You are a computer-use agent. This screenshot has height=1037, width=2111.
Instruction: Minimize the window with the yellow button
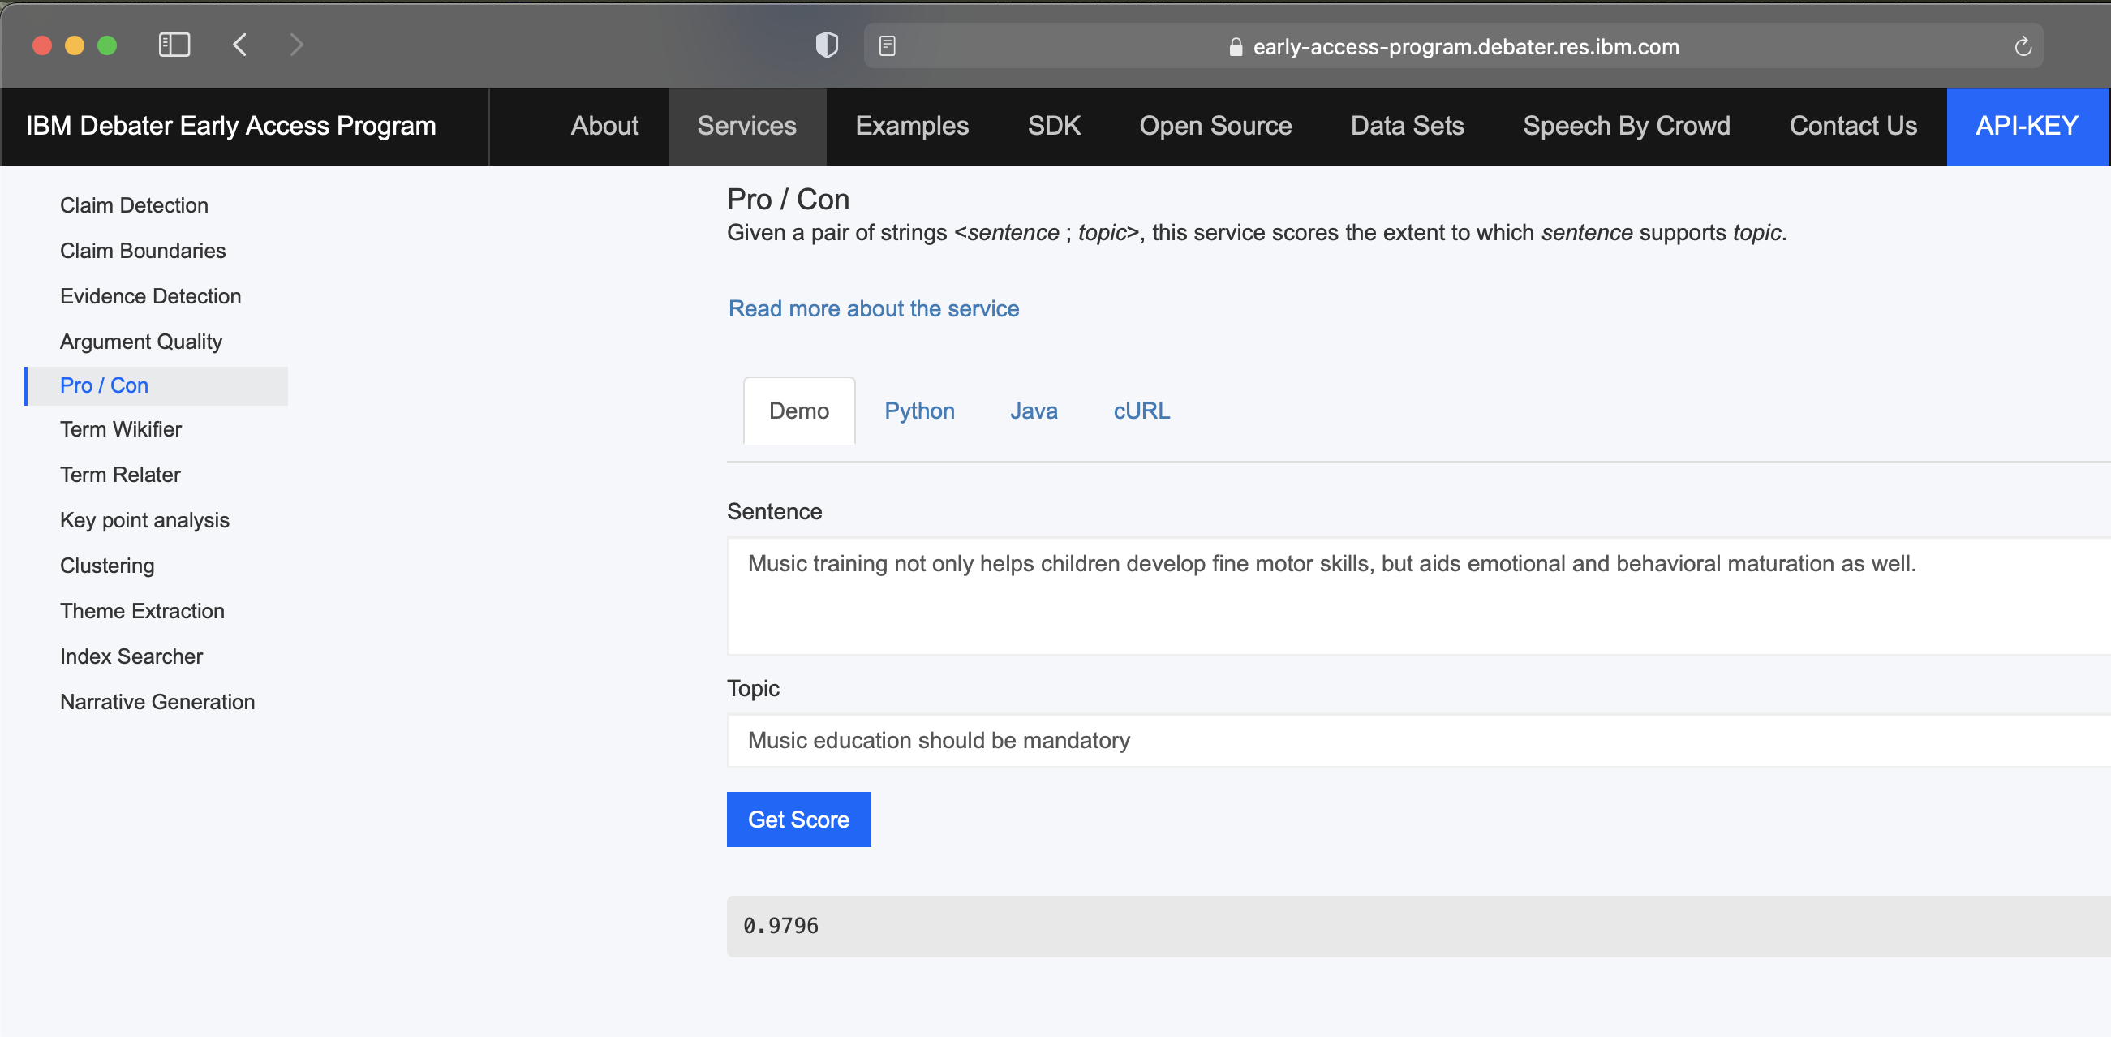pyautogui.click(x=75, y=45)
